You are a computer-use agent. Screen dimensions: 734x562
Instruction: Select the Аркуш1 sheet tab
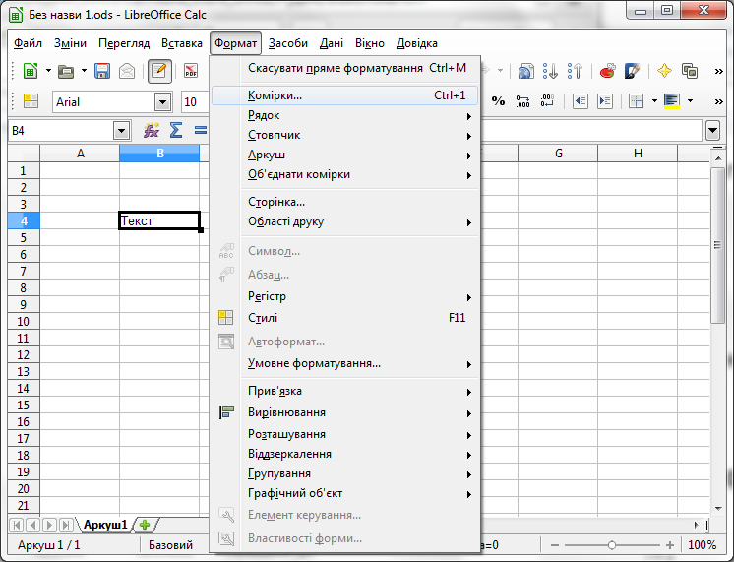coord(105,525)
